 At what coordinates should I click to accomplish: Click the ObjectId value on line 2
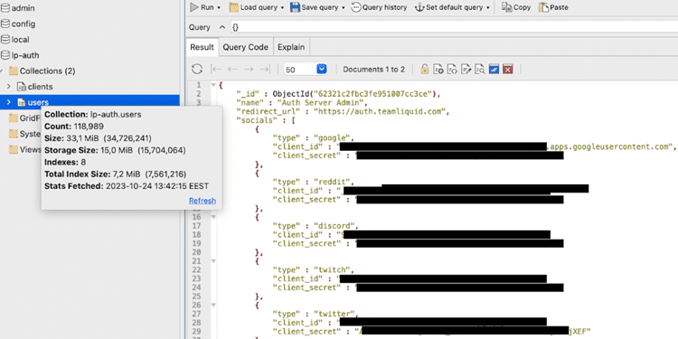pyautogui.click(x=357, y=93)
